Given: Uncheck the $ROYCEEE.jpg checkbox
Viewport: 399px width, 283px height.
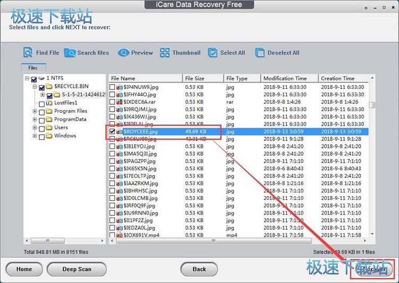Looking at the screenshot, I should click(x=112, y=131).
